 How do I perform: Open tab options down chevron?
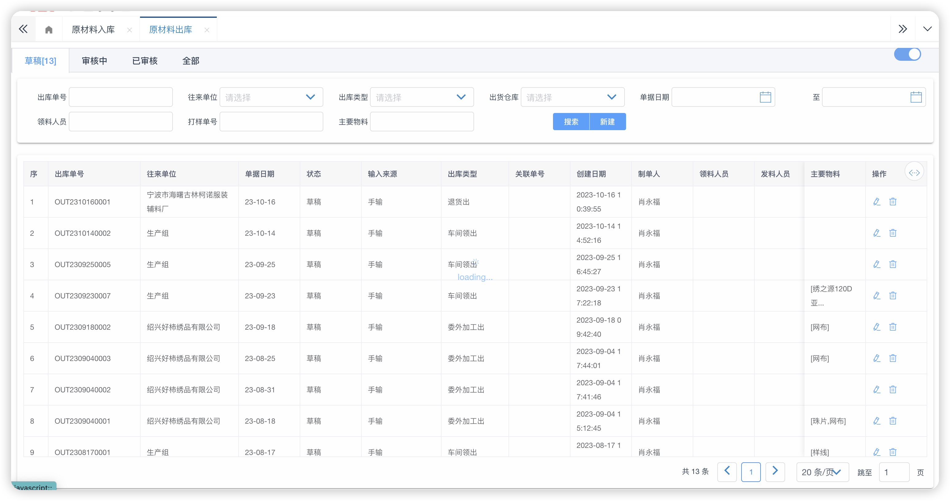click(927, 29)
